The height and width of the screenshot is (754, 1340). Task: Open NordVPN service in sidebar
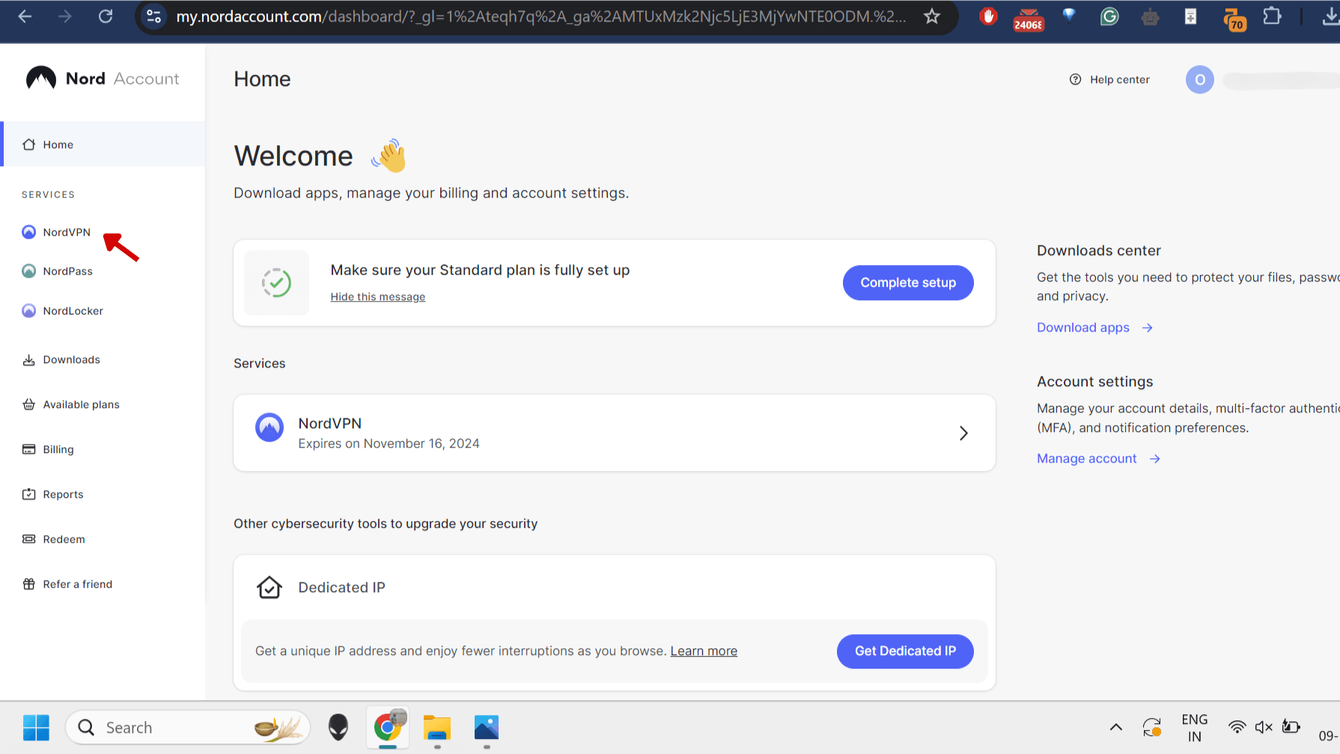pos(56,232)
